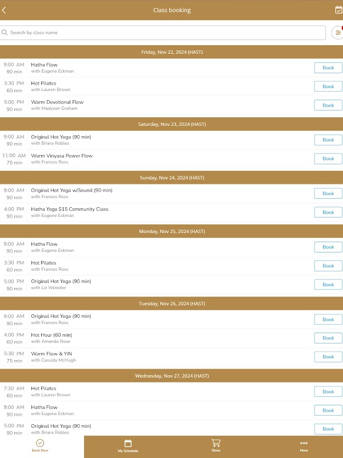Open the class filter options icon
Screen dimensions: 343x458
click(x=338, y=33)
